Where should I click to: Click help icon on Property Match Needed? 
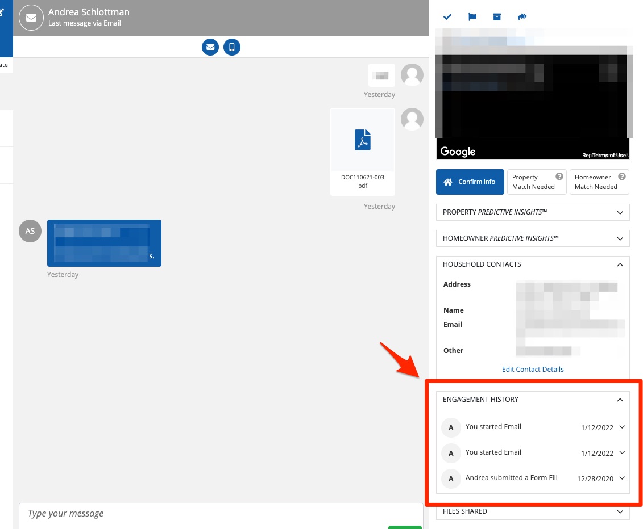coord(559,177)
